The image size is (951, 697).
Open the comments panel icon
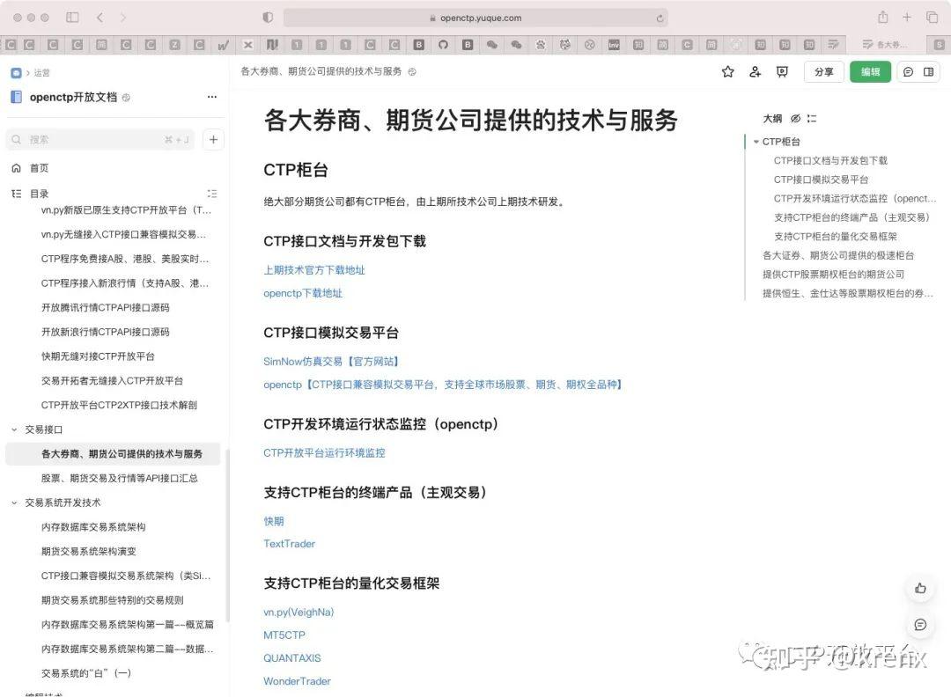point(908,71)
